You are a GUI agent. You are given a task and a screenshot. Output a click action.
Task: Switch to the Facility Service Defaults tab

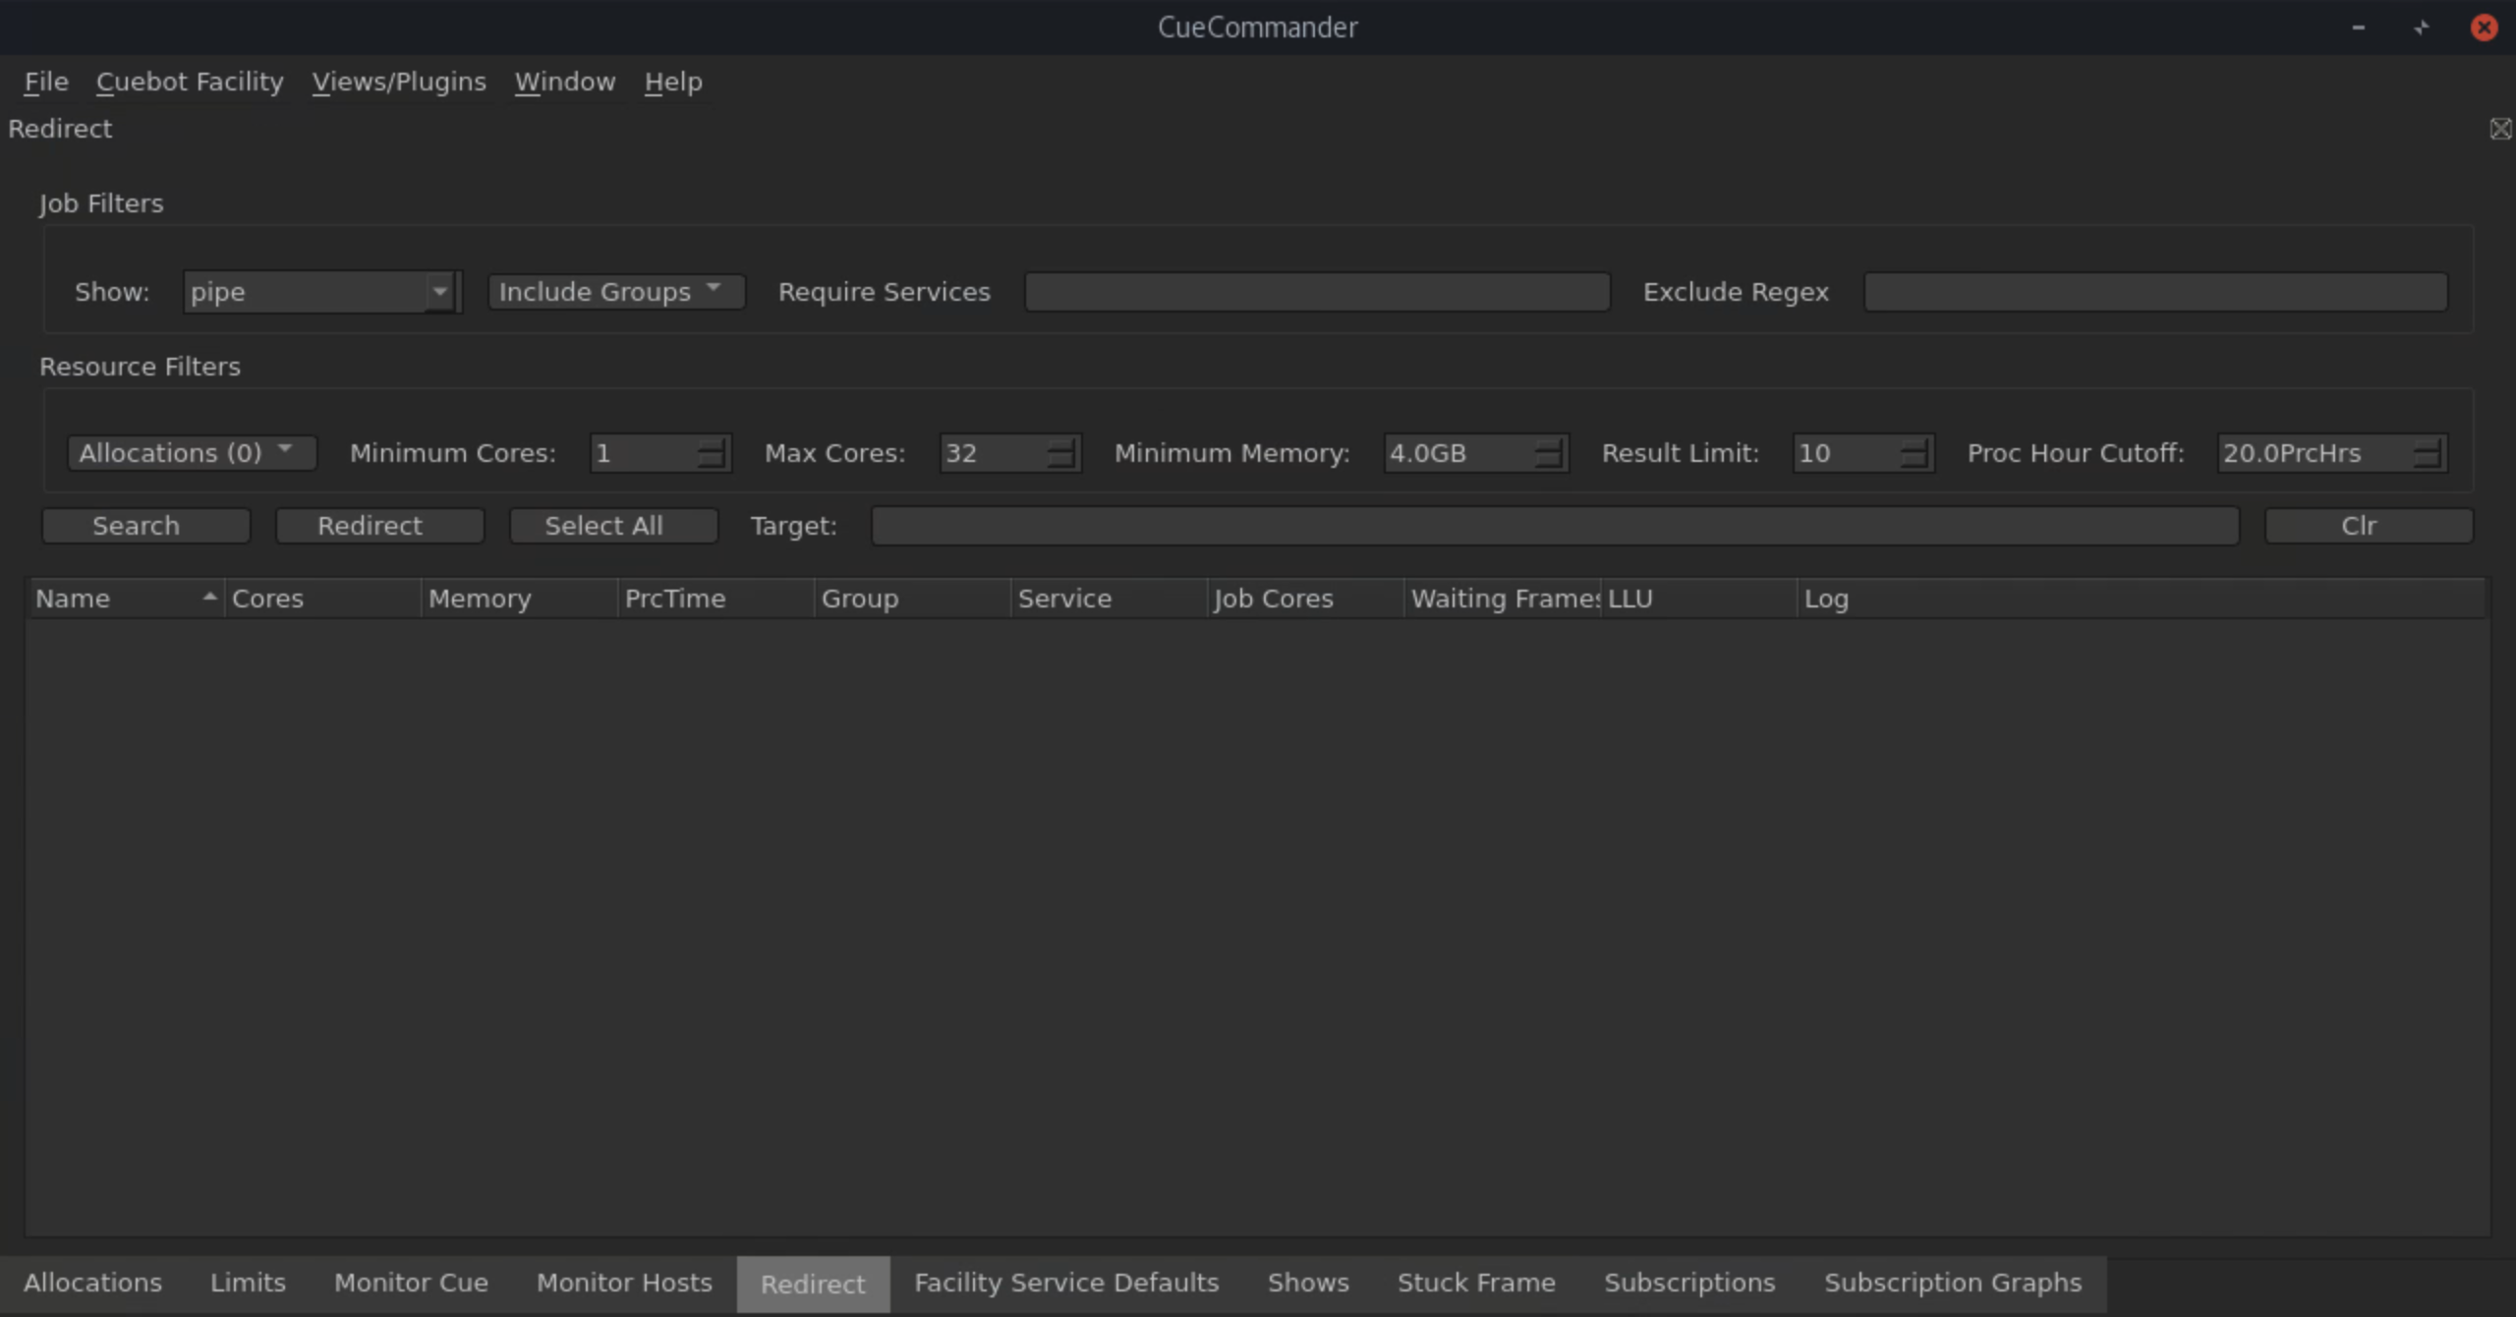(1066, 1284)
